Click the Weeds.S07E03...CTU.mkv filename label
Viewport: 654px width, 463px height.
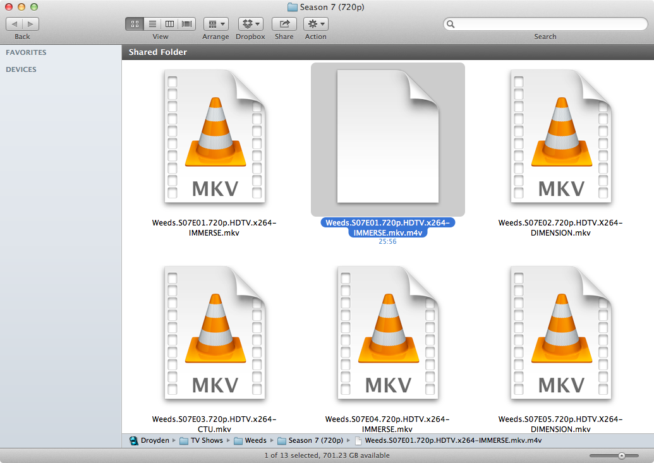click(214, 424)
